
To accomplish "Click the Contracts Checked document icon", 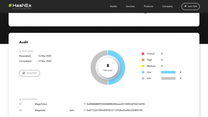I will click(x=20, y=99).
